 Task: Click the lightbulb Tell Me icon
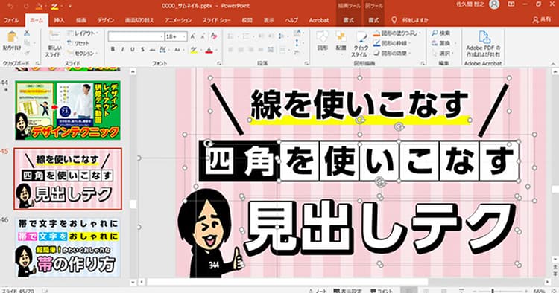394,20
